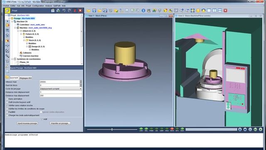
Task: Click the Reset model playback button
Action: (x=240, y=130)
